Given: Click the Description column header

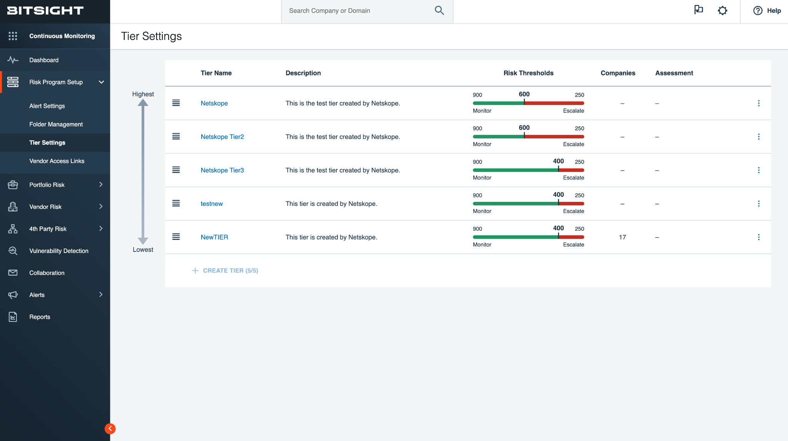Looking at the screenshot, I should (303, 73).
